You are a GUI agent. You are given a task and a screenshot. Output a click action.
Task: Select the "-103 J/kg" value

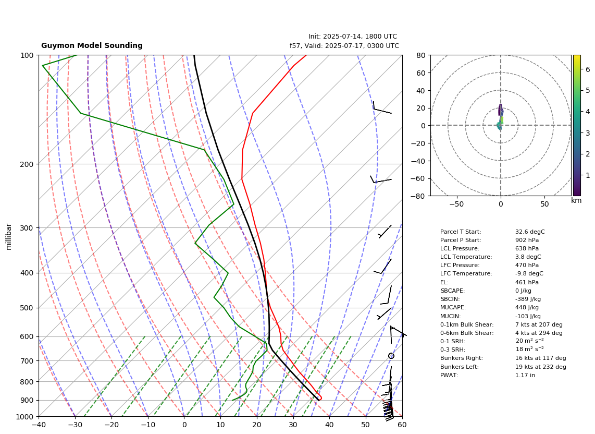click(x=528, y=316)
